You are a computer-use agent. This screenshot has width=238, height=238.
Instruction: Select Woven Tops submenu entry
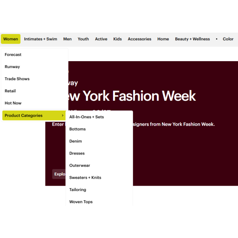(99, 202)
